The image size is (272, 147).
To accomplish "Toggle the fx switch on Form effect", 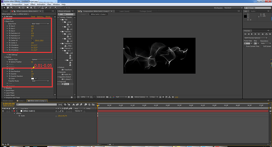I will (x=5, y=16).
